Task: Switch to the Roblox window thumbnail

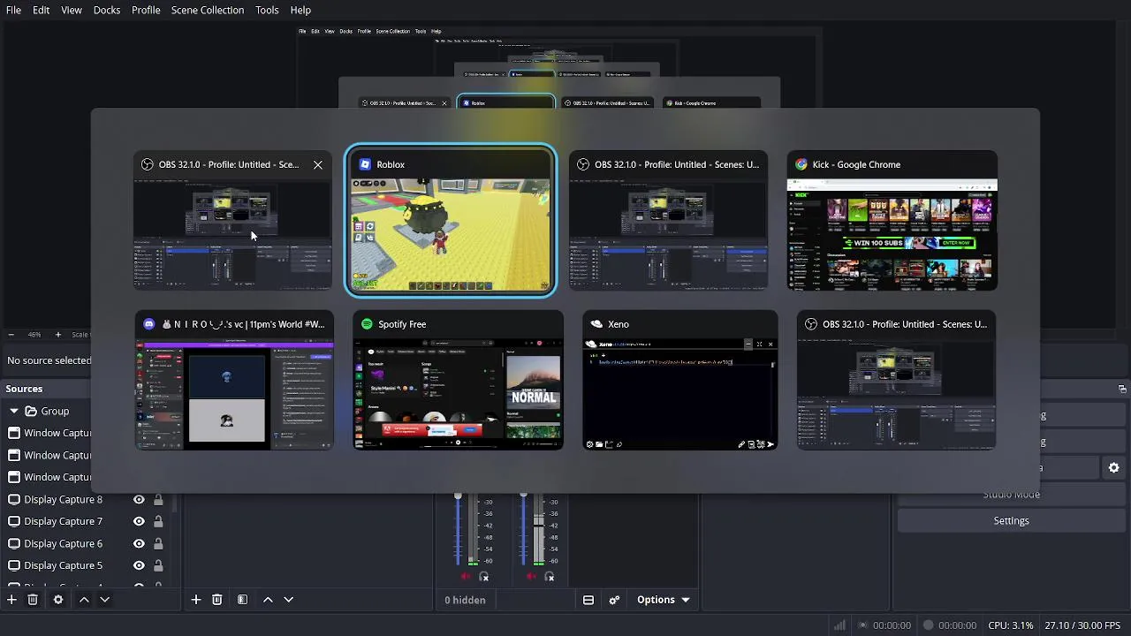Action: (451, 221)
